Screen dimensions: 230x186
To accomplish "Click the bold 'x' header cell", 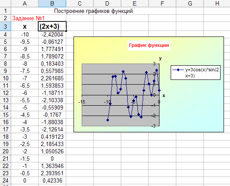I will click(x=25, y=26).
